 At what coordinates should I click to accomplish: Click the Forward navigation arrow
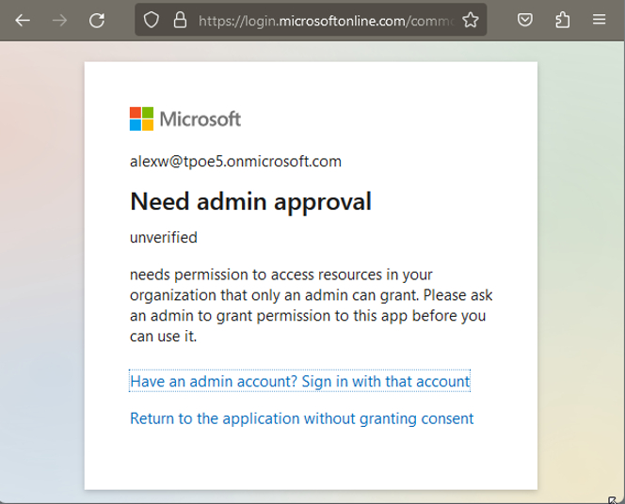coord(60,20)
